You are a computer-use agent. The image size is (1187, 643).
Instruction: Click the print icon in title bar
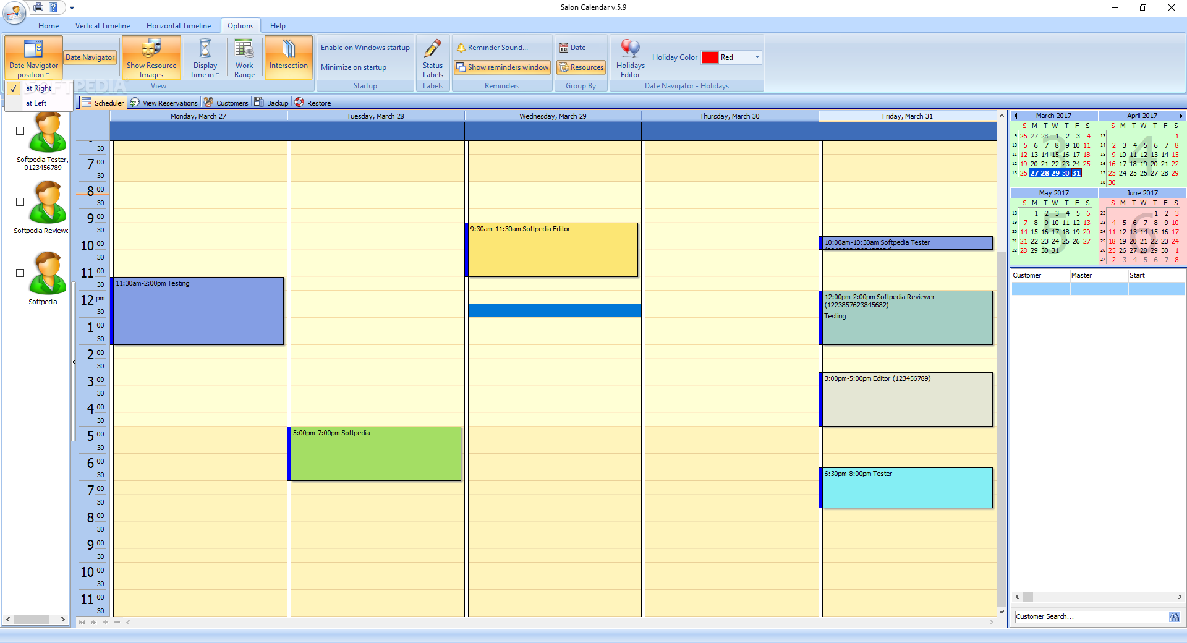[x=38, y=7]
